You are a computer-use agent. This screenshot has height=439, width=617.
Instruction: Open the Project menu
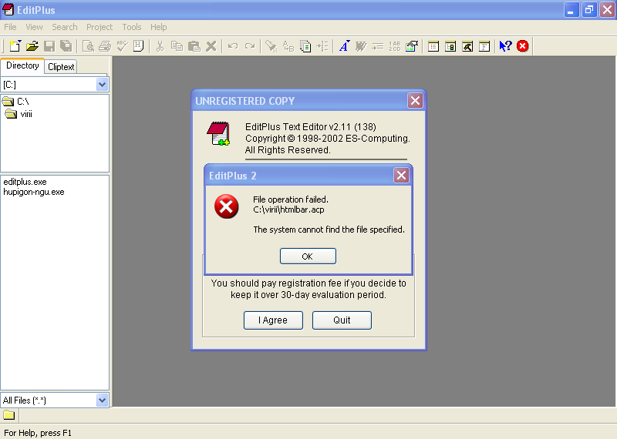click(x=99, y=27)
